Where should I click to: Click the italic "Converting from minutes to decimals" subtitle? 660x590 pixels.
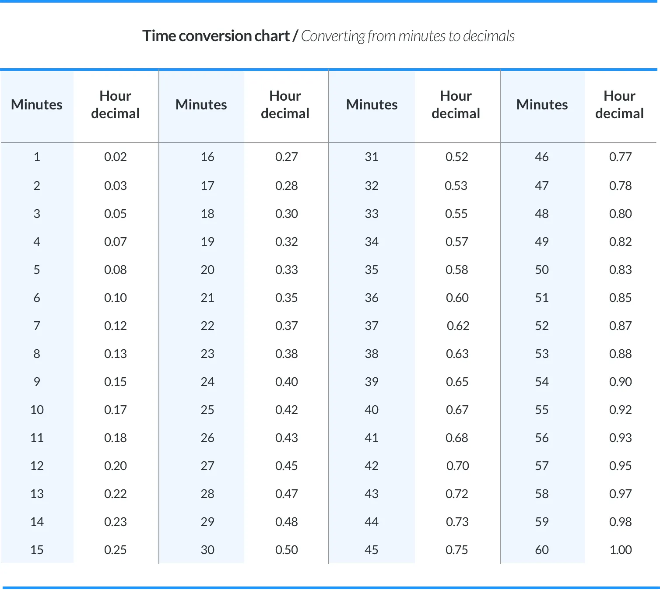tap(407, 36)
